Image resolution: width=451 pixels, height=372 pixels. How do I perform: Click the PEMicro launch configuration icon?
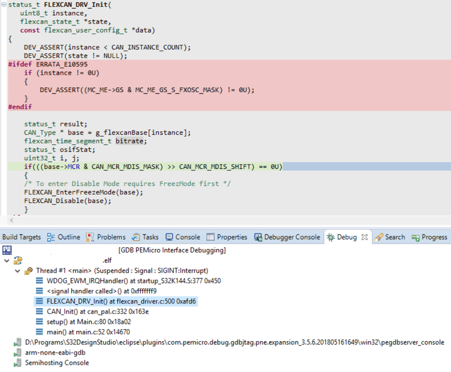tap(7, 250)
